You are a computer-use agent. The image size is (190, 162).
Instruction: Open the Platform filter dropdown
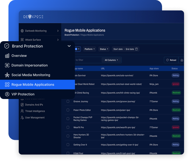[89, 49]
